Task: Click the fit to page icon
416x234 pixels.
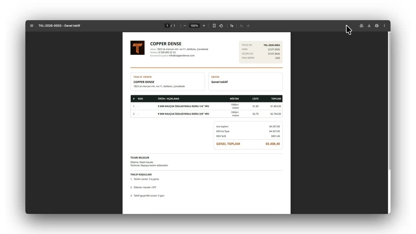Action: [x=214, y=26]
